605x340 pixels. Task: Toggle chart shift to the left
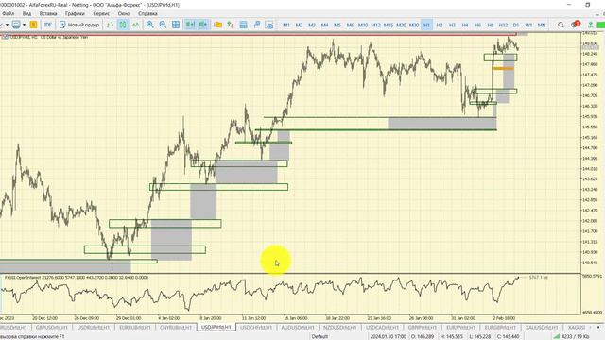pyautogui.click(x=203, y=25)
